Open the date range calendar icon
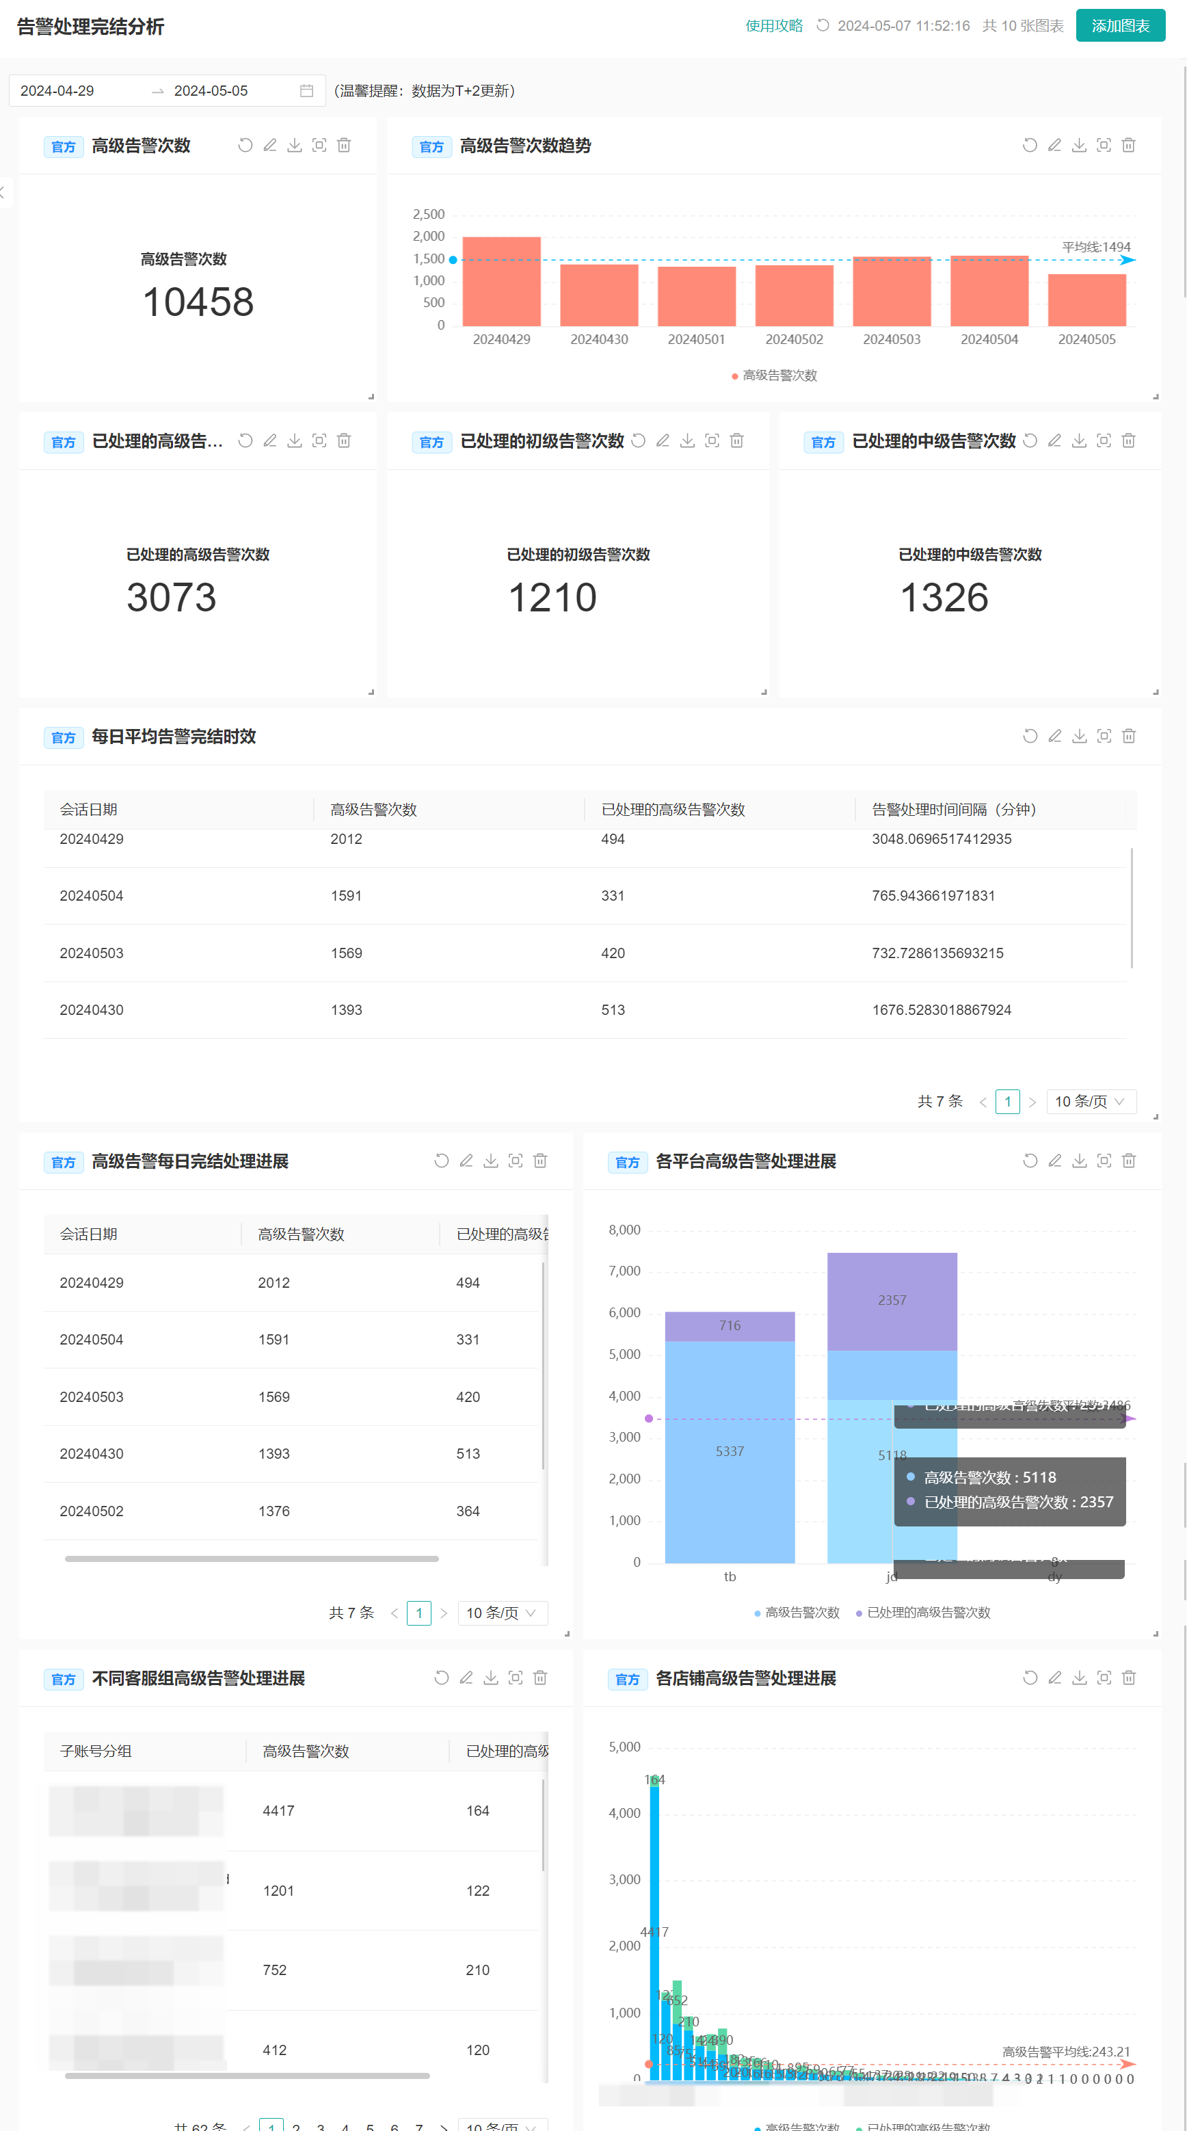1187x2131 pixels. pos(306,91)
